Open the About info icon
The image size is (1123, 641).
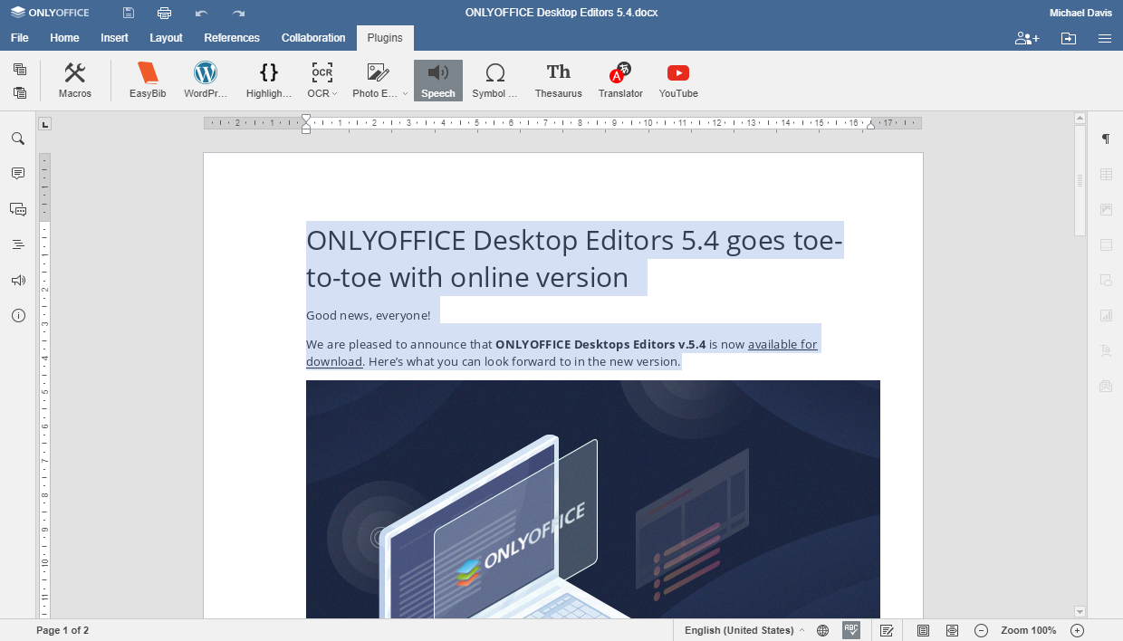tap(18, 316)
